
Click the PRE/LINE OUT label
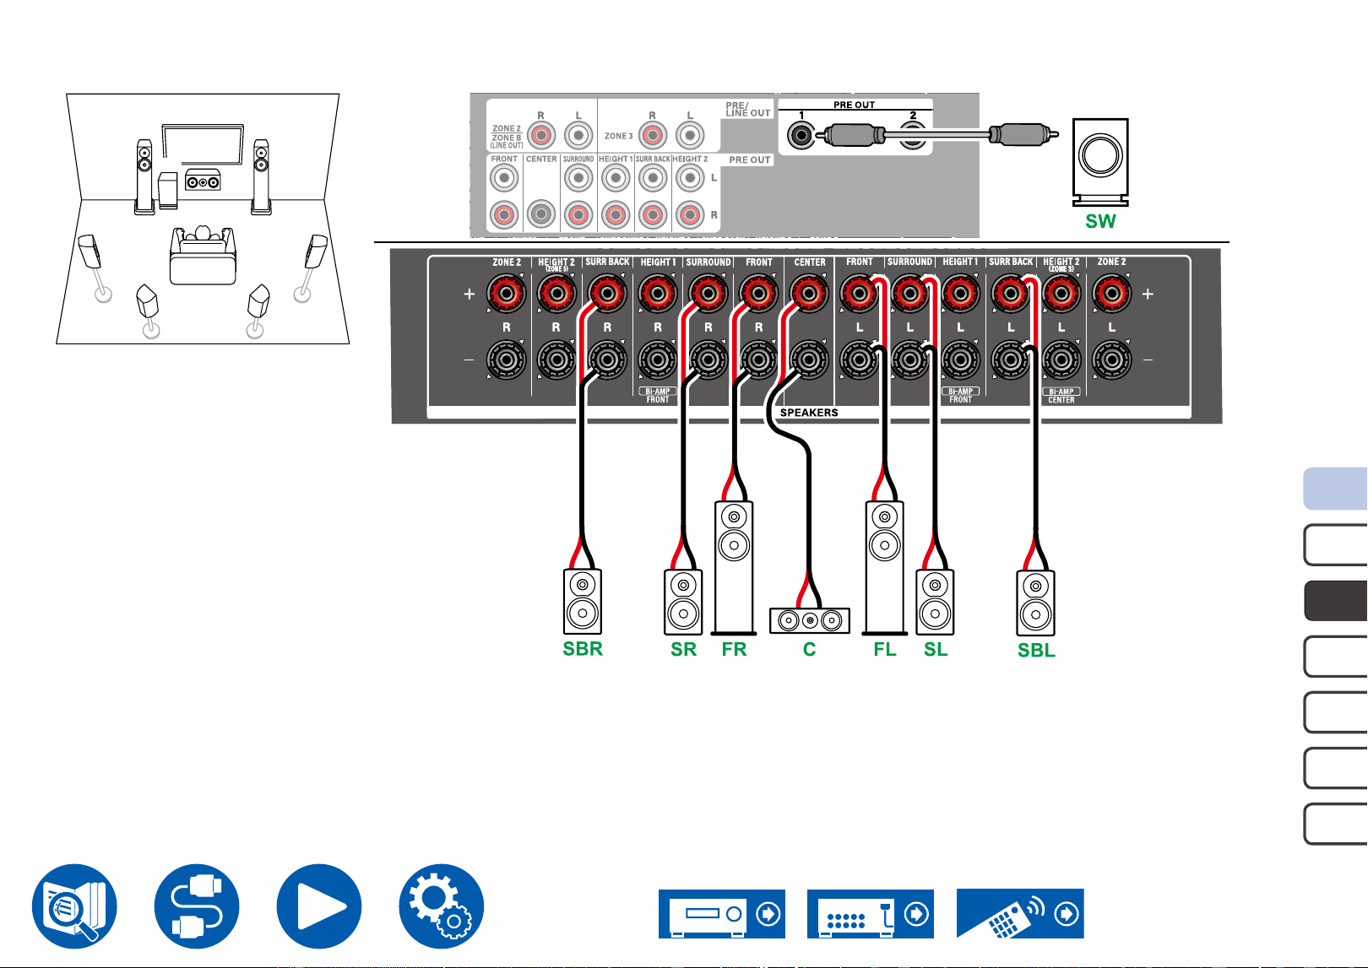click(748, 110)
